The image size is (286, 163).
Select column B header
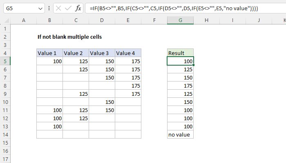pos(49,20)
